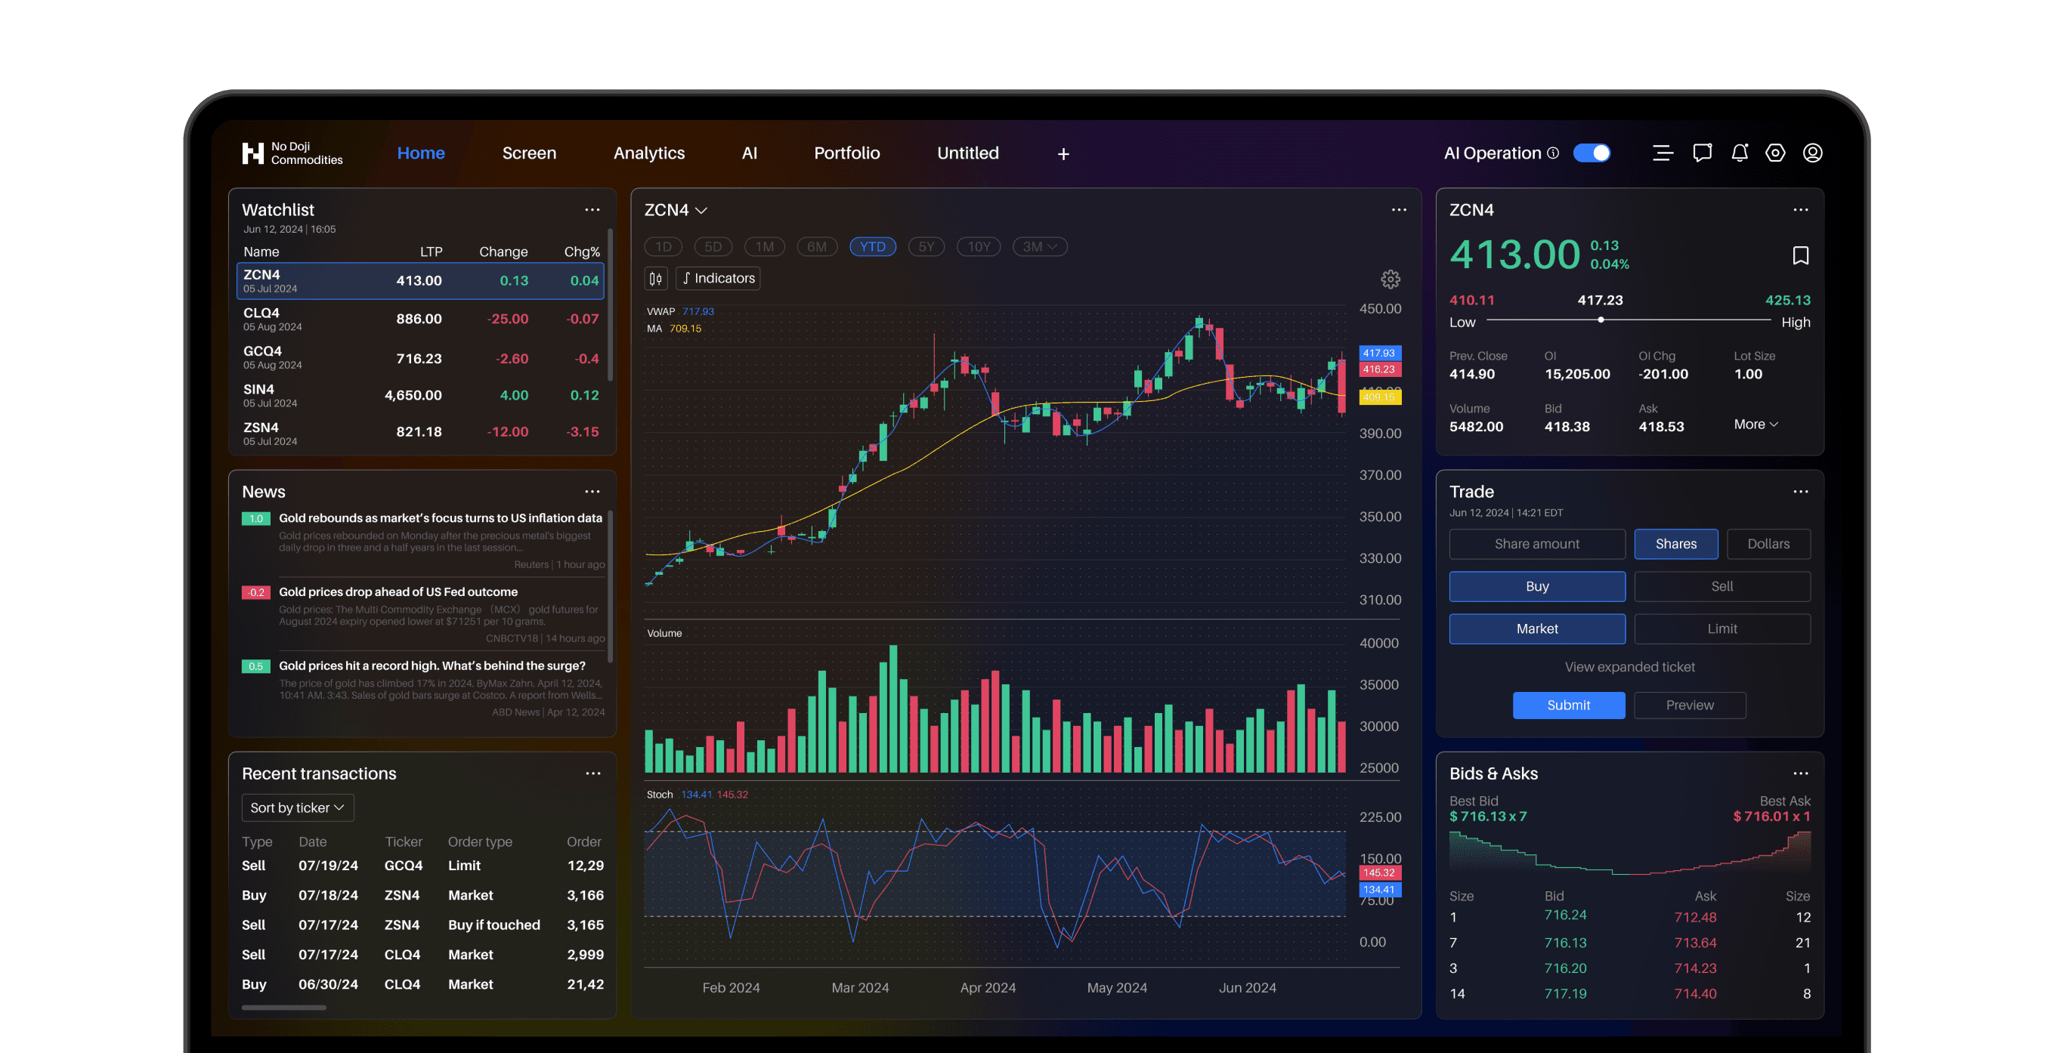
Task: Open chart settings gear icon
Action: click(x=1391, y=279)
